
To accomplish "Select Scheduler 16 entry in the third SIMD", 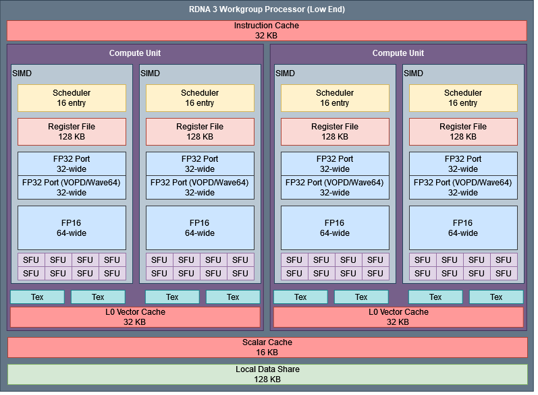I will [335, 98].
